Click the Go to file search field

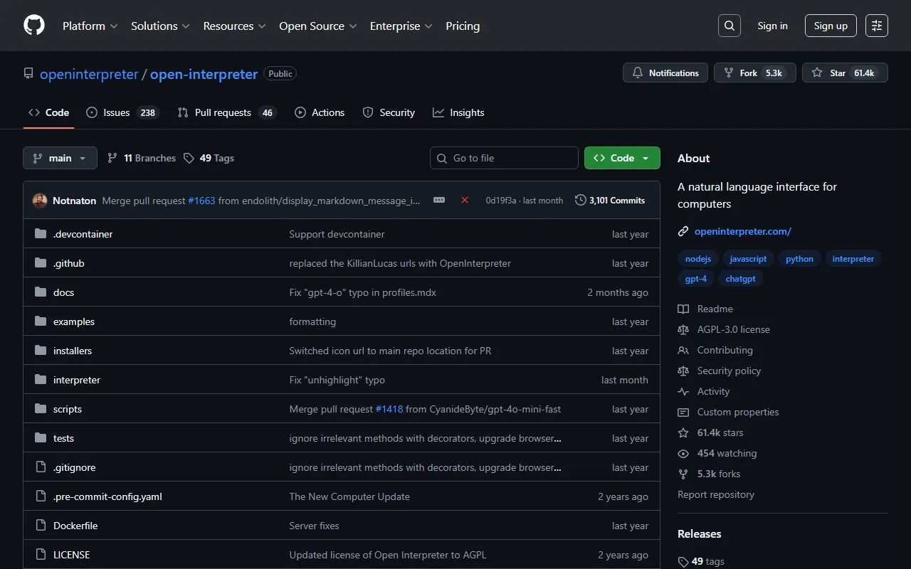click(x=504, y=158)
